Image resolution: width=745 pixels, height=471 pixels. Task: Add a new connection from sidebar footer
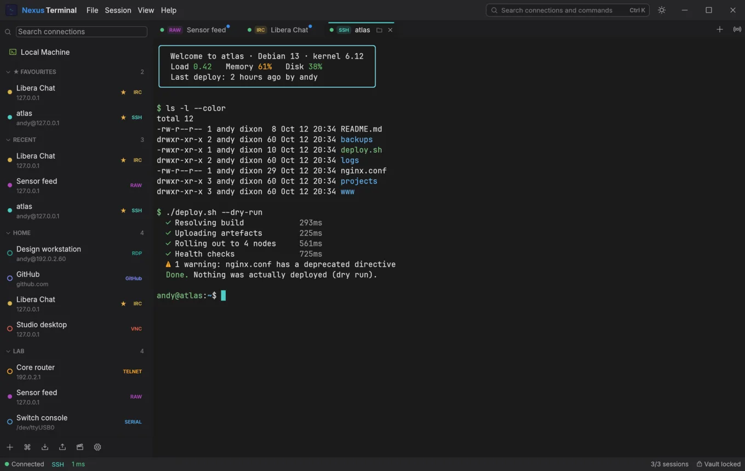click(10, 447)
